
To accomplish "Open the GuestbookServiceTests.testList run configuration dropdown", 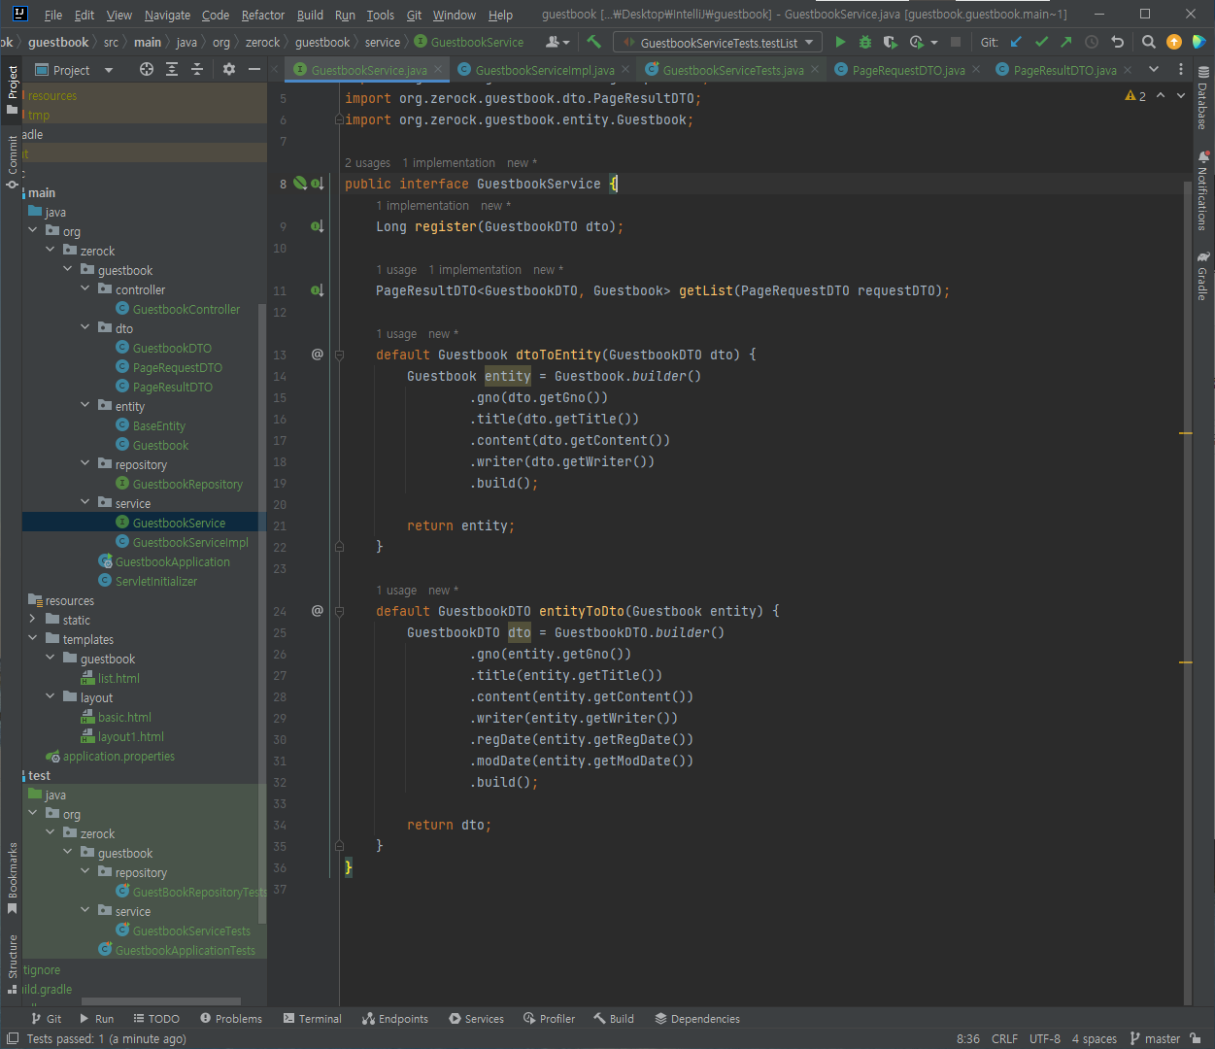I will [x=719, y=42].
